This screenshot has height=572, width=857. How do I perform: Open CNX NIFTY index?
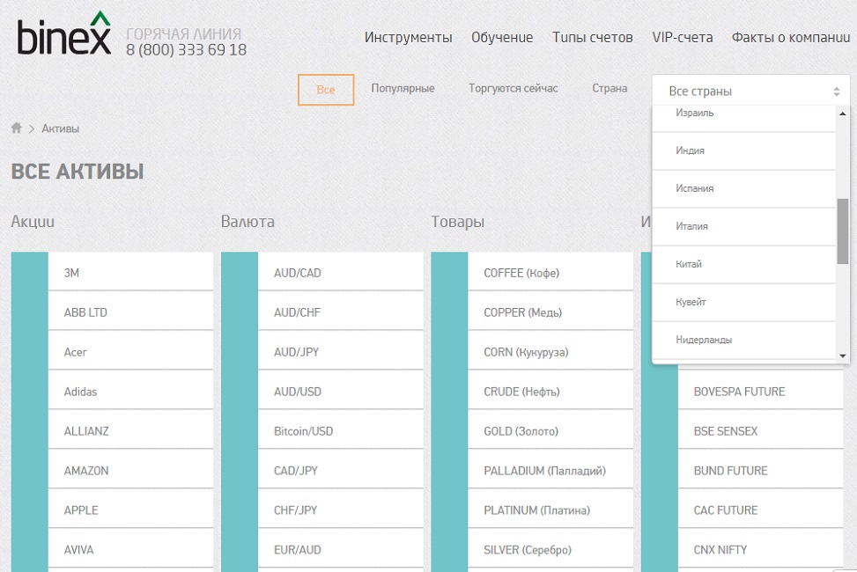[760, 548]
